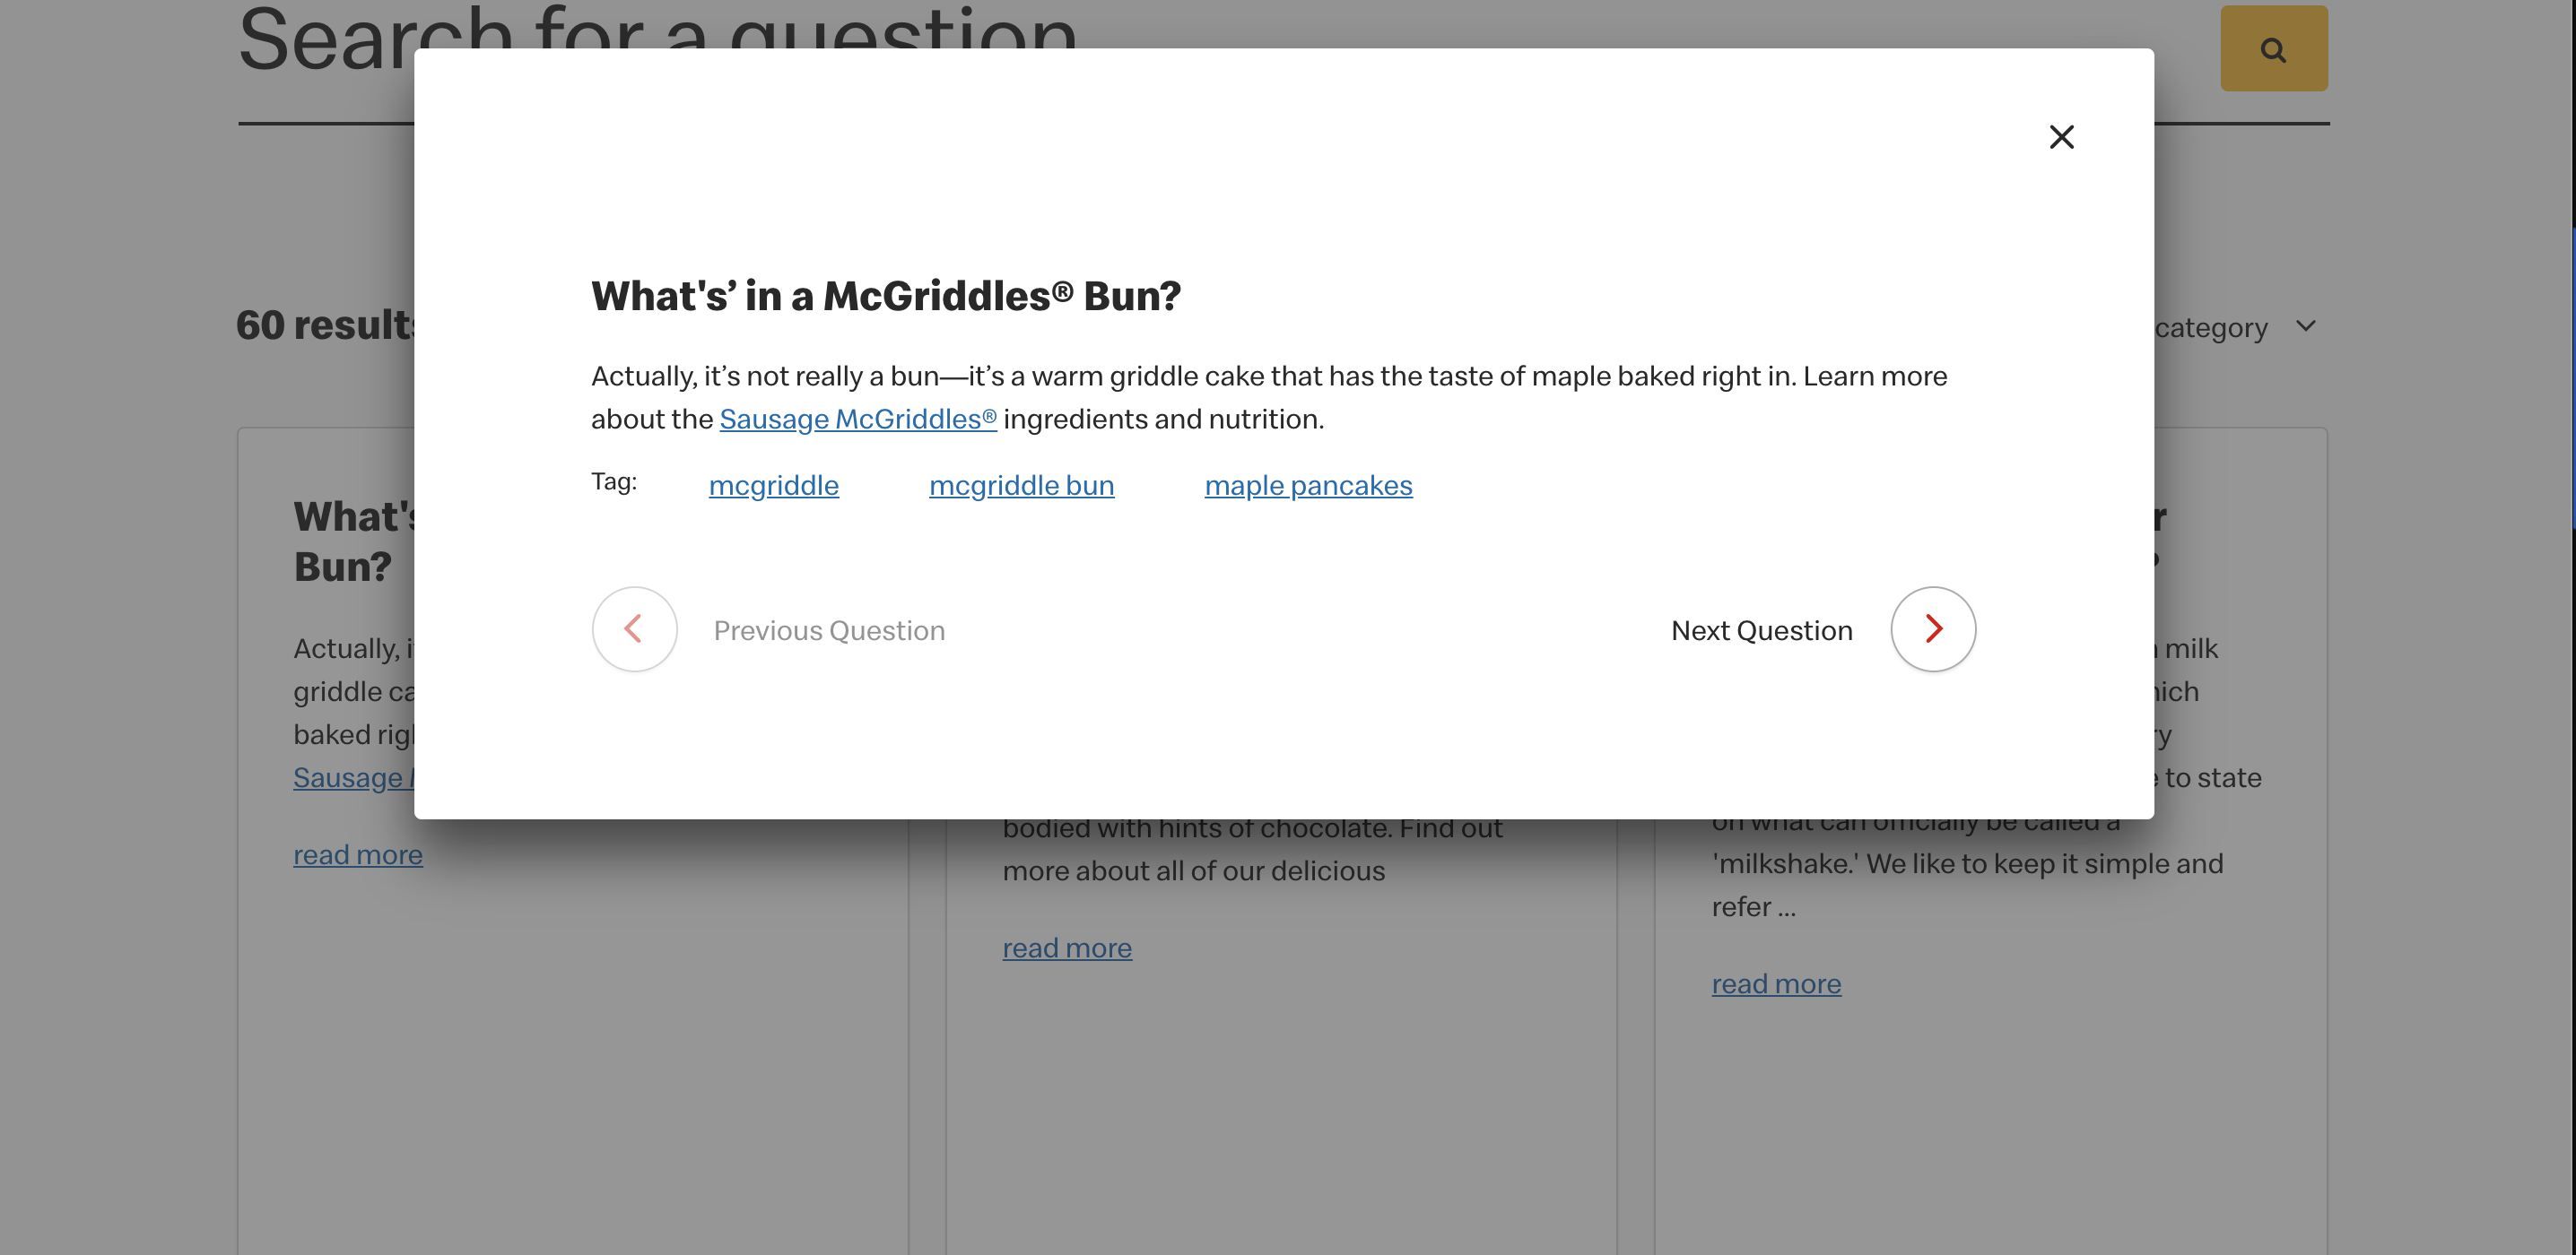Click the Next Question label

click(1761, 630)
